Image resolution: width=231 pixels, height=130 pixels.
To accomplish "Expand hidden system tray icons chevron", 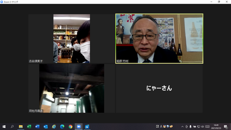I will tap(182, 127).
